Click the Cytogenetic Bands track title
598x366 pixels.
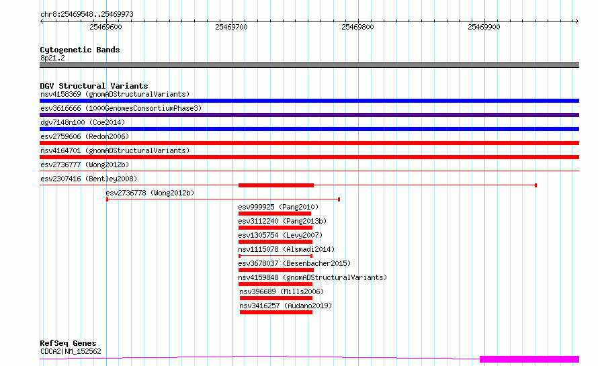pos(80,50)
